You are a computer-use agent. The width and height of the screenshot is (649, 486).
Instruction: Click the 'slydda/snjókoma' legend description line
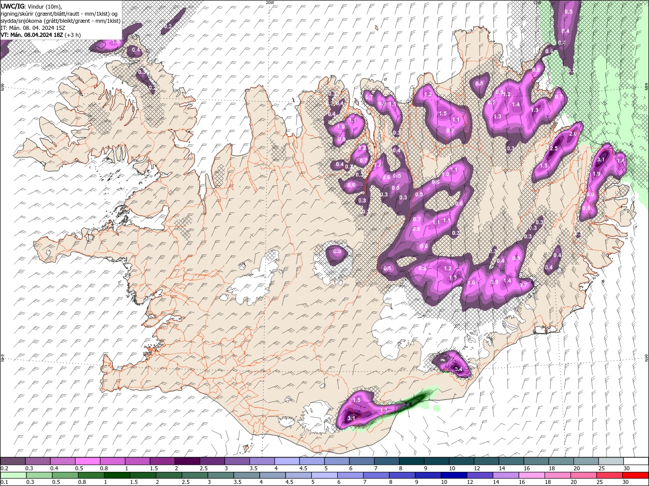click(x=60, y=21)
